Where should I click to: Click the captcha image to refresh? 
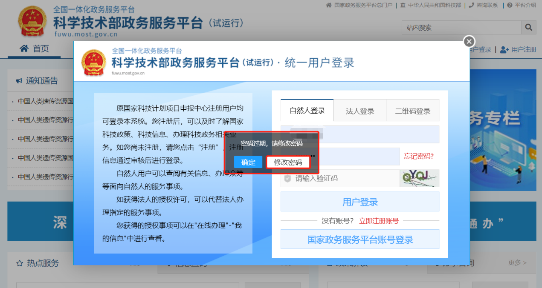[x=419, y=178]
